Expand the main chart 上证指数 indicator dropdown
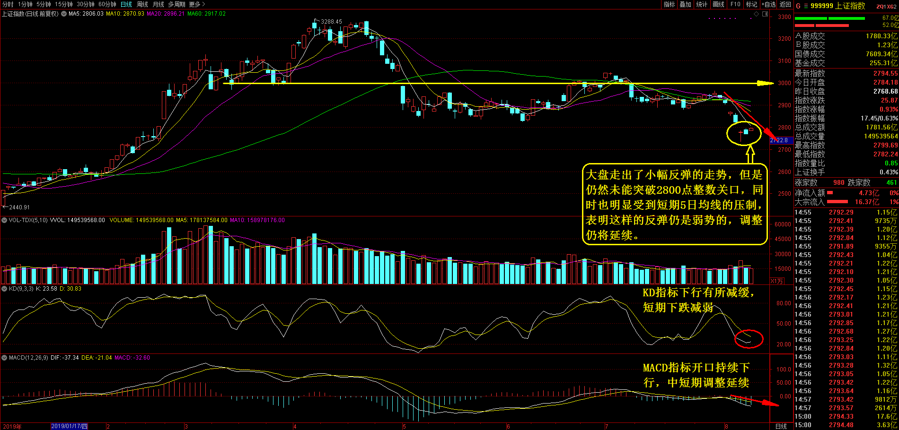Image resolution: width=899 pixels, height=430 pixels. tap(64, 14)
